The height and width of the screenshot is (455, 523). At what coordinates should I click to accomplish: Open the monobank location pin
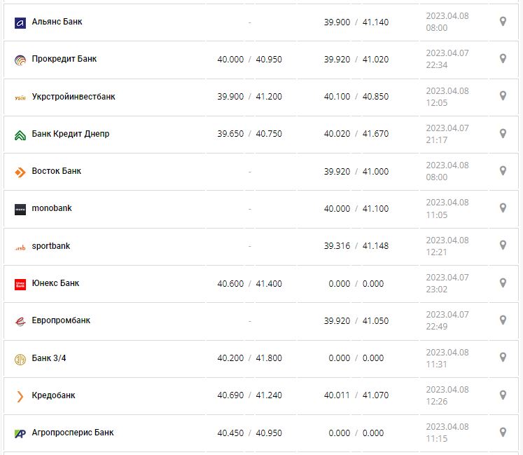(x=503, y=208)
